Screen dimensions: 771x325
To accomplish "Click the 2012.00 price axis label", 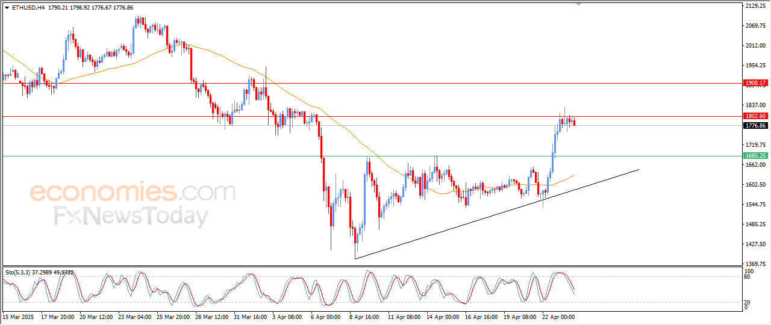I will [755, 46].
